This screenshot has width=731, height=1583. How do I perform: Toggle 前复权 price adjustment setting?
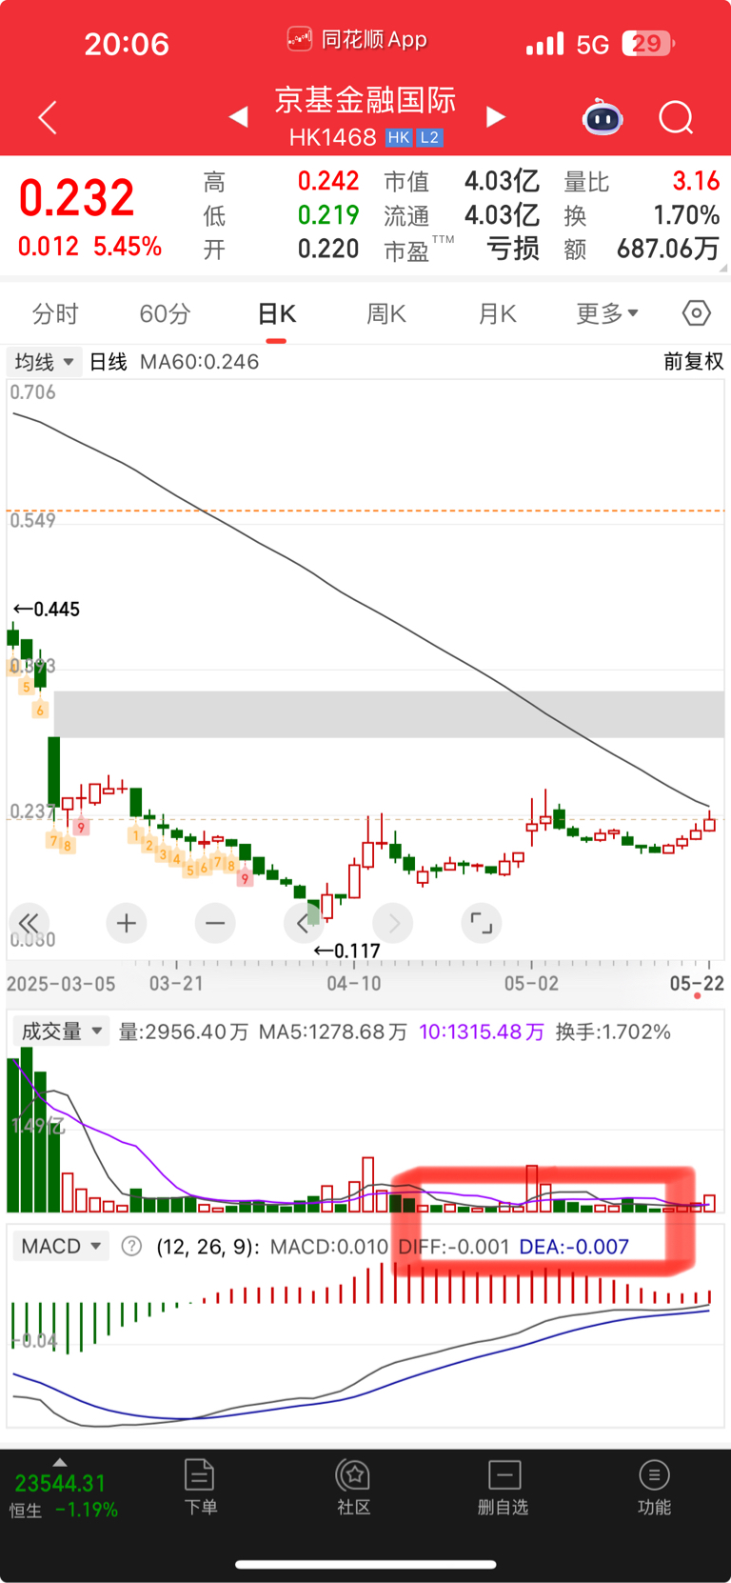click(x=693, y=362)
